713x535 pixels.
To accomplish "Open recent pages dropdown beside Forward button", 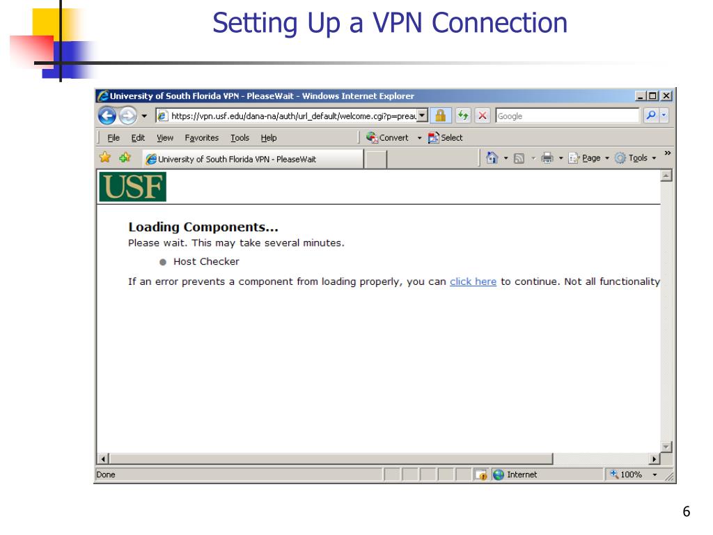I will pyautogui.click(x=144, y=116).
